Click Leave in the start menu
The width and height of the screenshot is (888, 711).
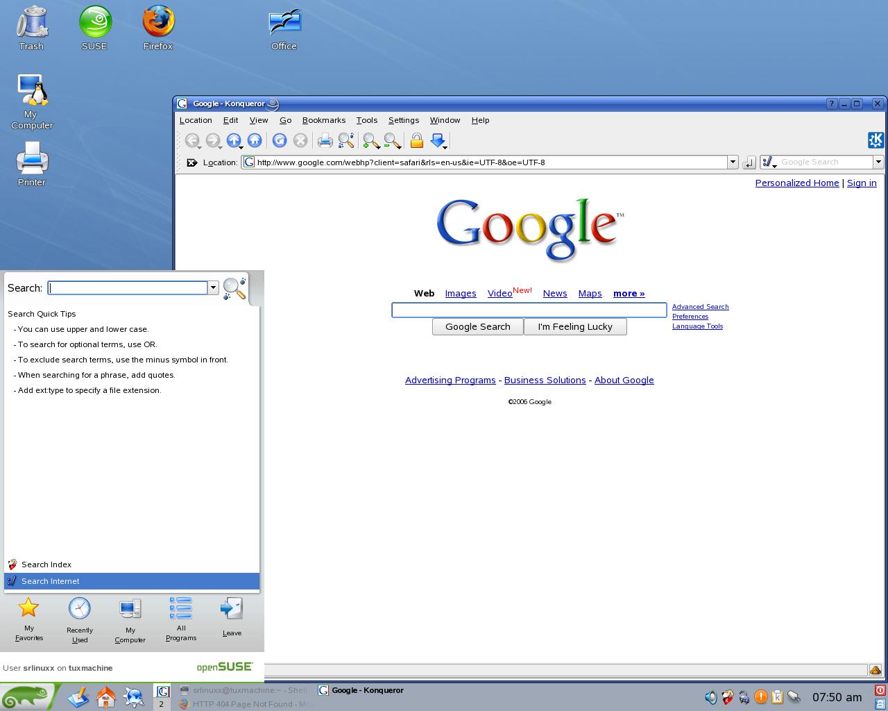tap(232, 617)
